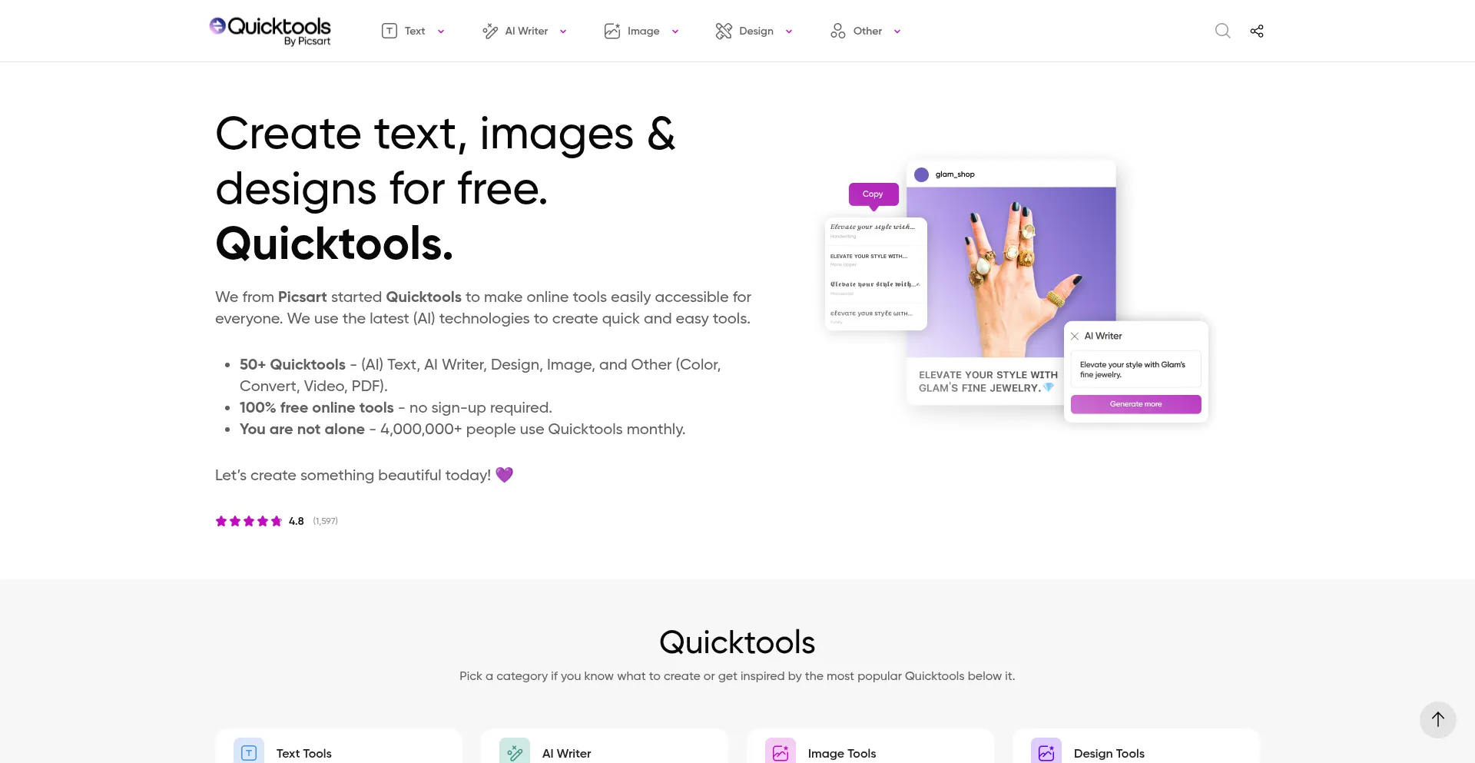
Task: Open the Other menu label
Action: pos(867,31)
